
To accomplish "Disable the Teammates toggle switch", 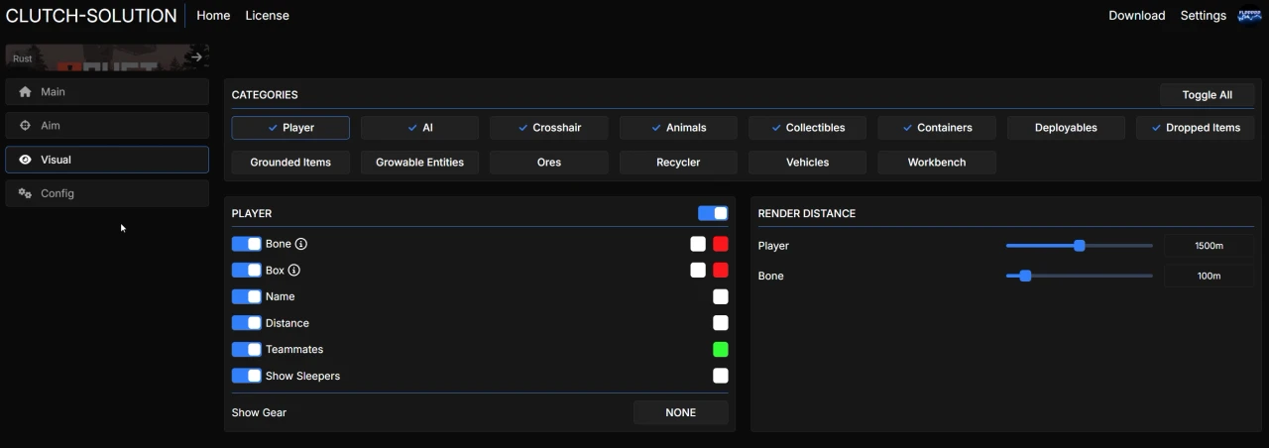I will point(247,350).
